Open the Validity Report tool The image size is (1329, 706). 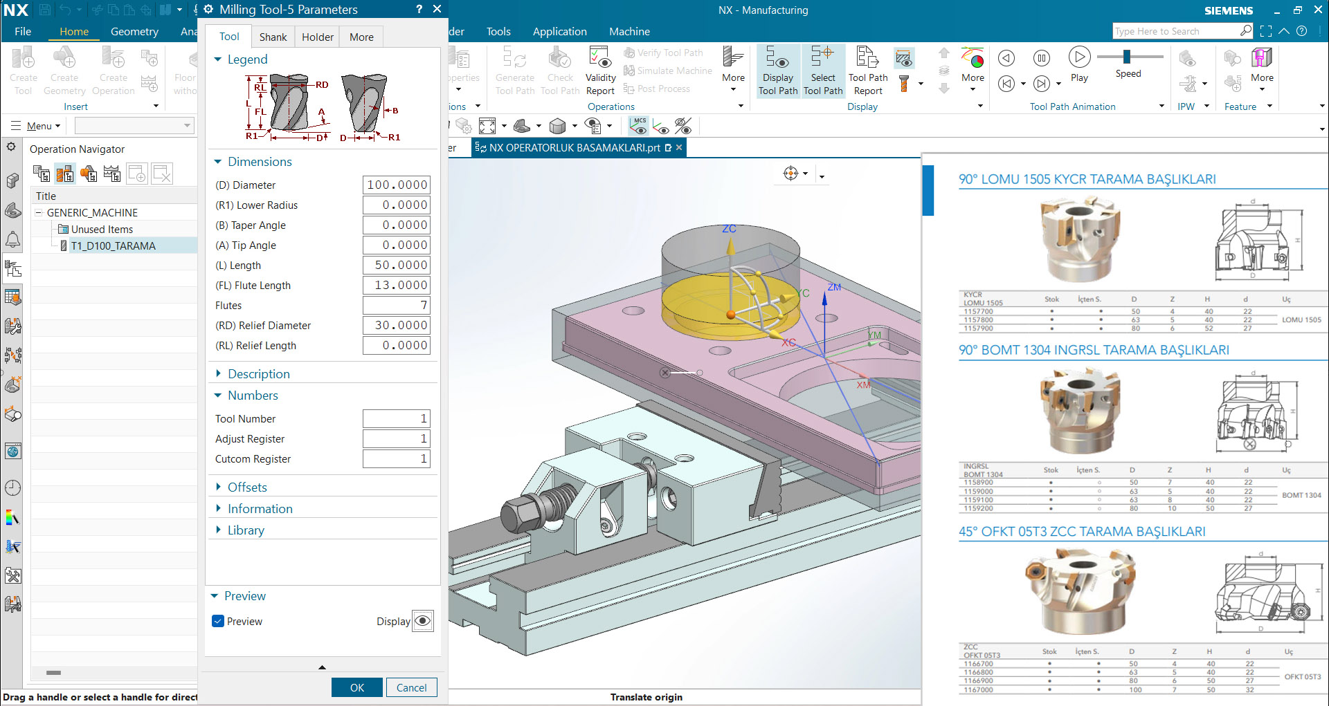pyautogui.click(x=599, y=69)
